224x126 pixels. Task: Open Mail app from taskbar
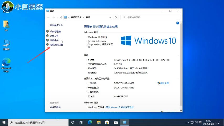pos(116,122)
